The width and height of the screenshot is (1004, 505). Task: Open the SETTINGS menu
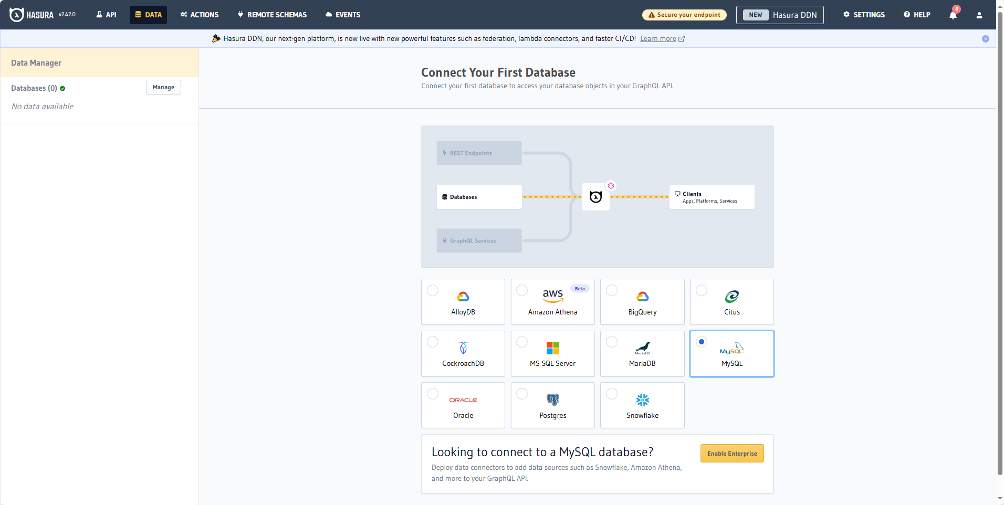coord(864,15)
